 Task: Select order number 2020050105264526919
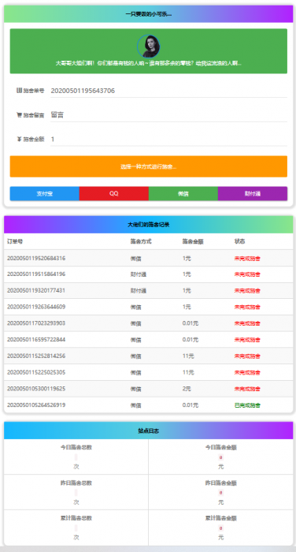[36, 405]
